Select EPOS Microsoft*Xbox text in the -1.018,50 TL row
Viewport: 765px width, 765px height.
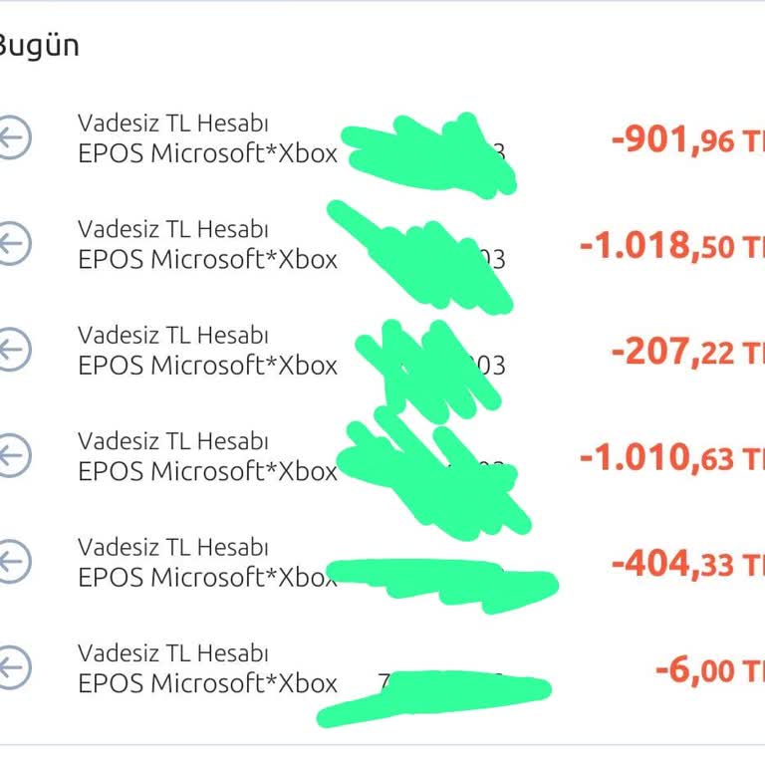[x=207, y=260]
